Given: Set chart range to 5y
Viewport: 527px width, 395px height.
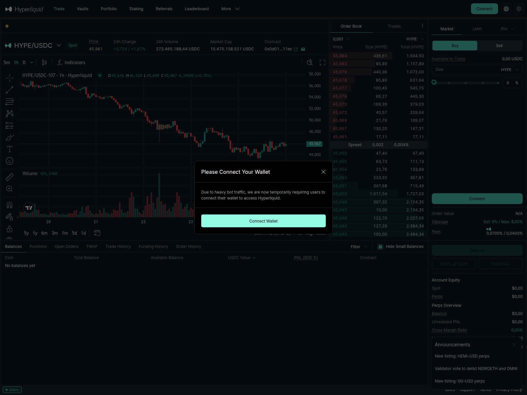Looking at the screenshot, I should click(26, 233).
